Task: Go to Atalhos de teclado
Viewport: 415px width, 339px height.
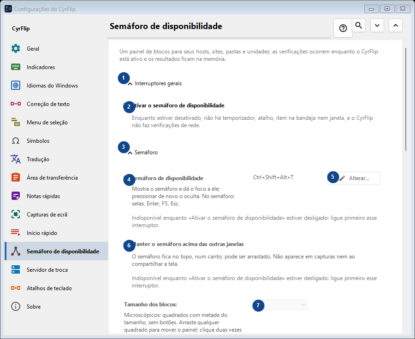Action: [x=56, y=288]
